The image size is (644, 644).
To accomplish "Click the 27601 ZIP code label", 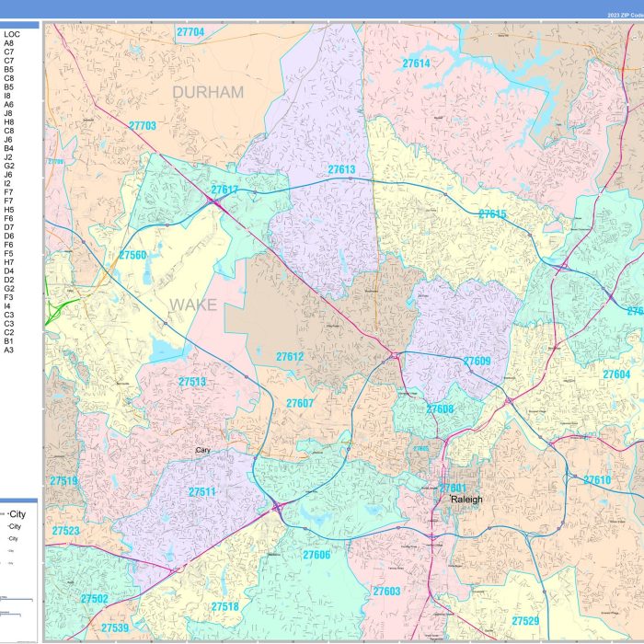I will (x=453, y=488).
